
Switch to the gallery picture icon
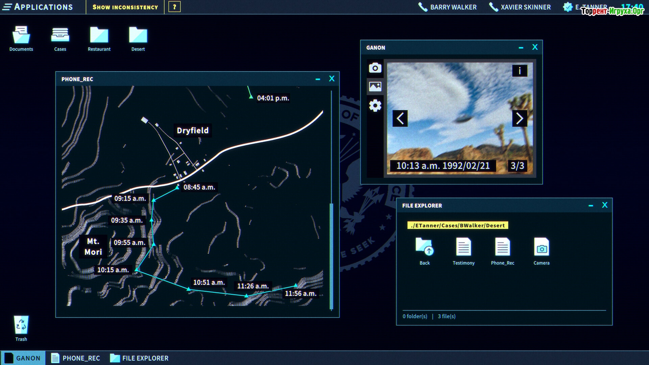375,87
